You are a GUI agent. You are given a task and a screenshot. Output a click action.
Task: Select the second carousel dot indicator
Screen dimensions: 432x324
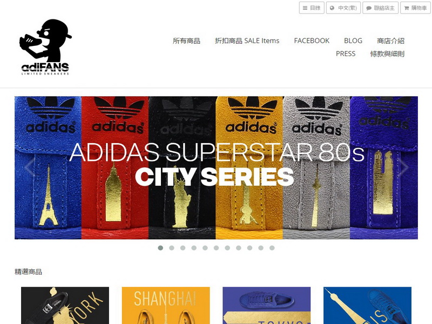pos(172,248)
